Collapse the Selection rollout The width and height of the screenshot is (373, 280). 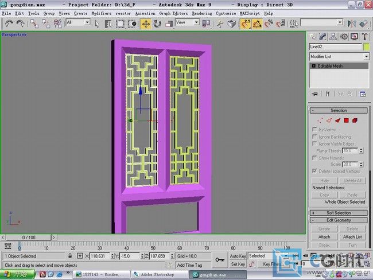[339, 110]
